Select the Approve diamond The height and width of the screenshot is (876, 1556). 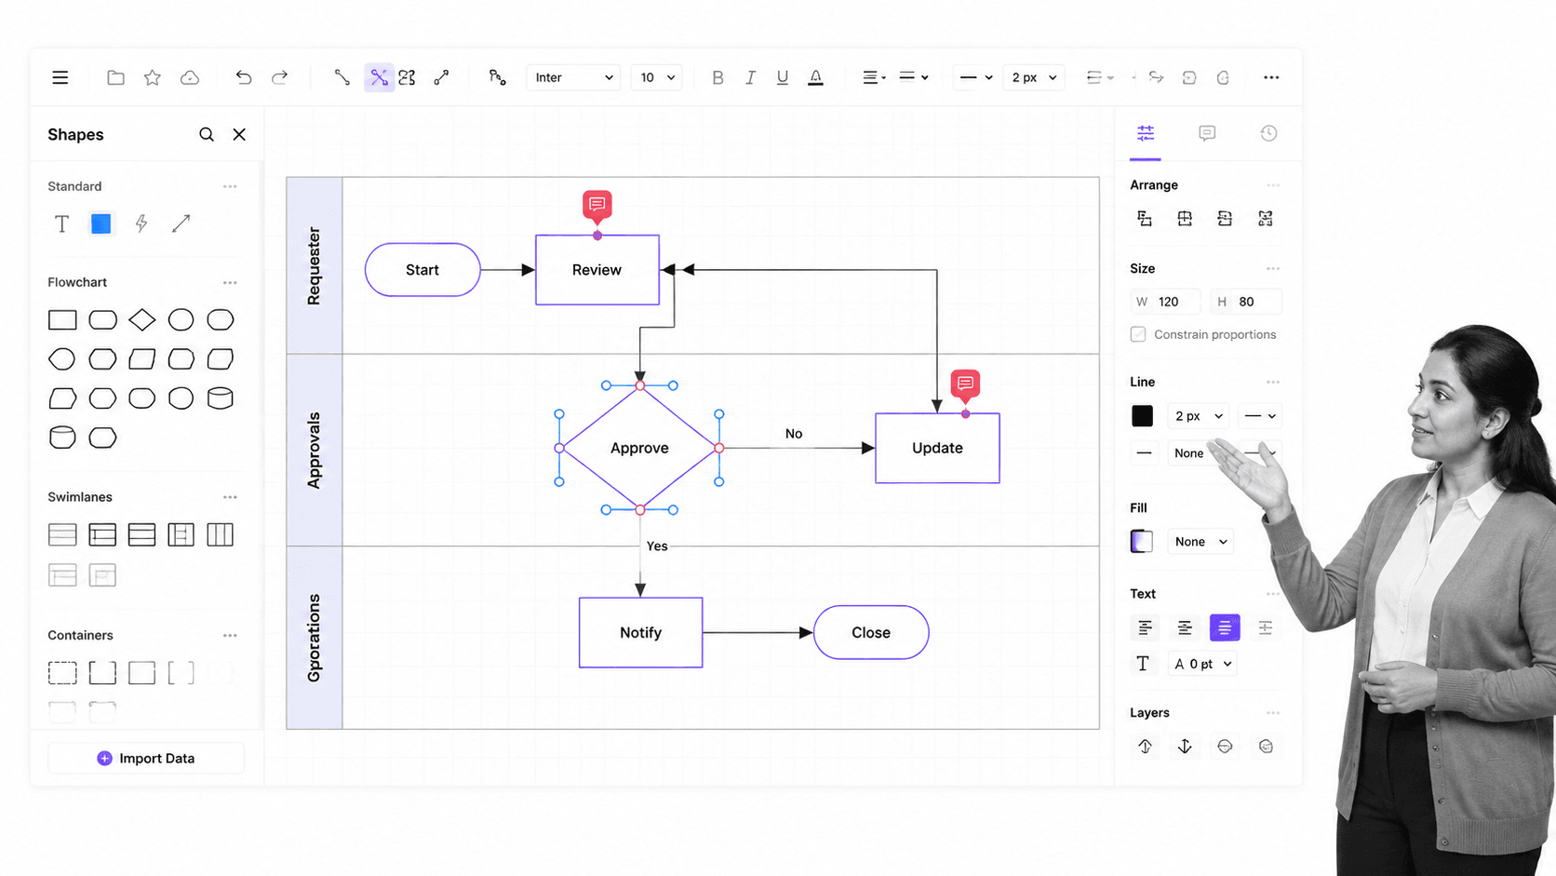639,448
